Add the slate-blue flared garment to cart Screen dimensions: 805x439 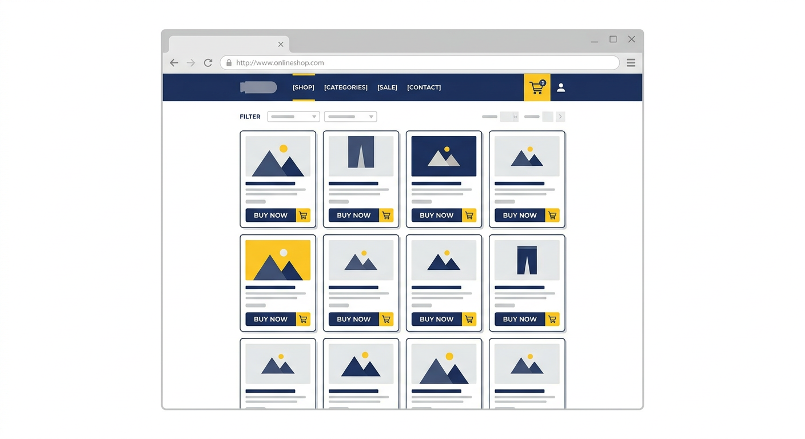[x=386, y=215]
